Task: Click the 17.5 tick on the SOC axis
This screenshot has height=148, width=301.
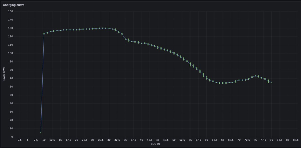Action: (68, 140)
